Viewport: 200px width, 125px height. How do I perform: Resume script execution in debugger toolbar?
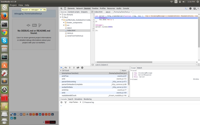(61, 67)
